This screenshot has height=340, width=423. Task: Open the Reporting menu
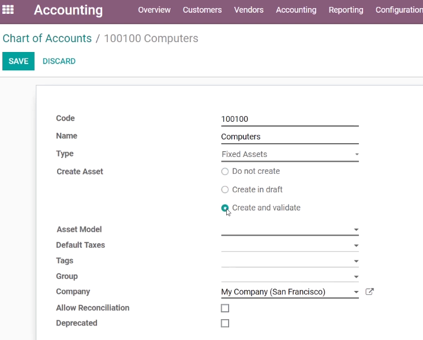tap(346, 10)
